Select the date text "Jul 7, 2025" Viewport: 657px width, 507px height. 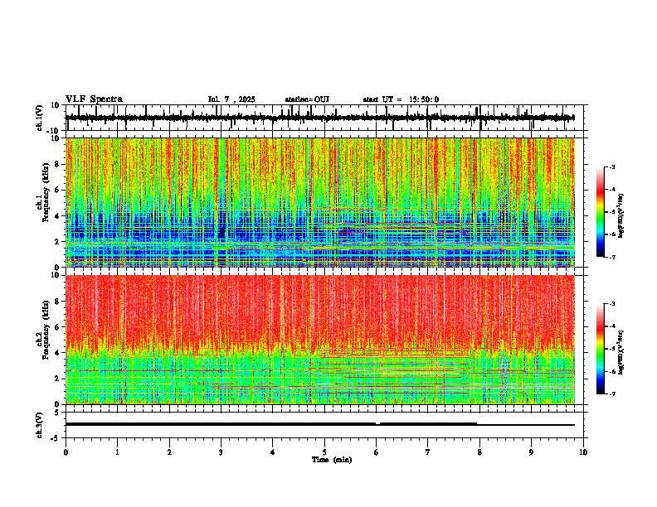[x=231, y=99]
